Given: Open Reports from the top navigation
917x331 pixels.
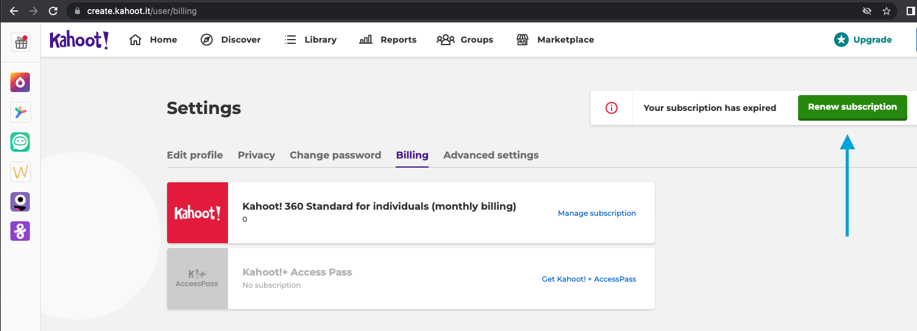Looking at the screenshot, I should pyautogui.click(x=388, y=40).
